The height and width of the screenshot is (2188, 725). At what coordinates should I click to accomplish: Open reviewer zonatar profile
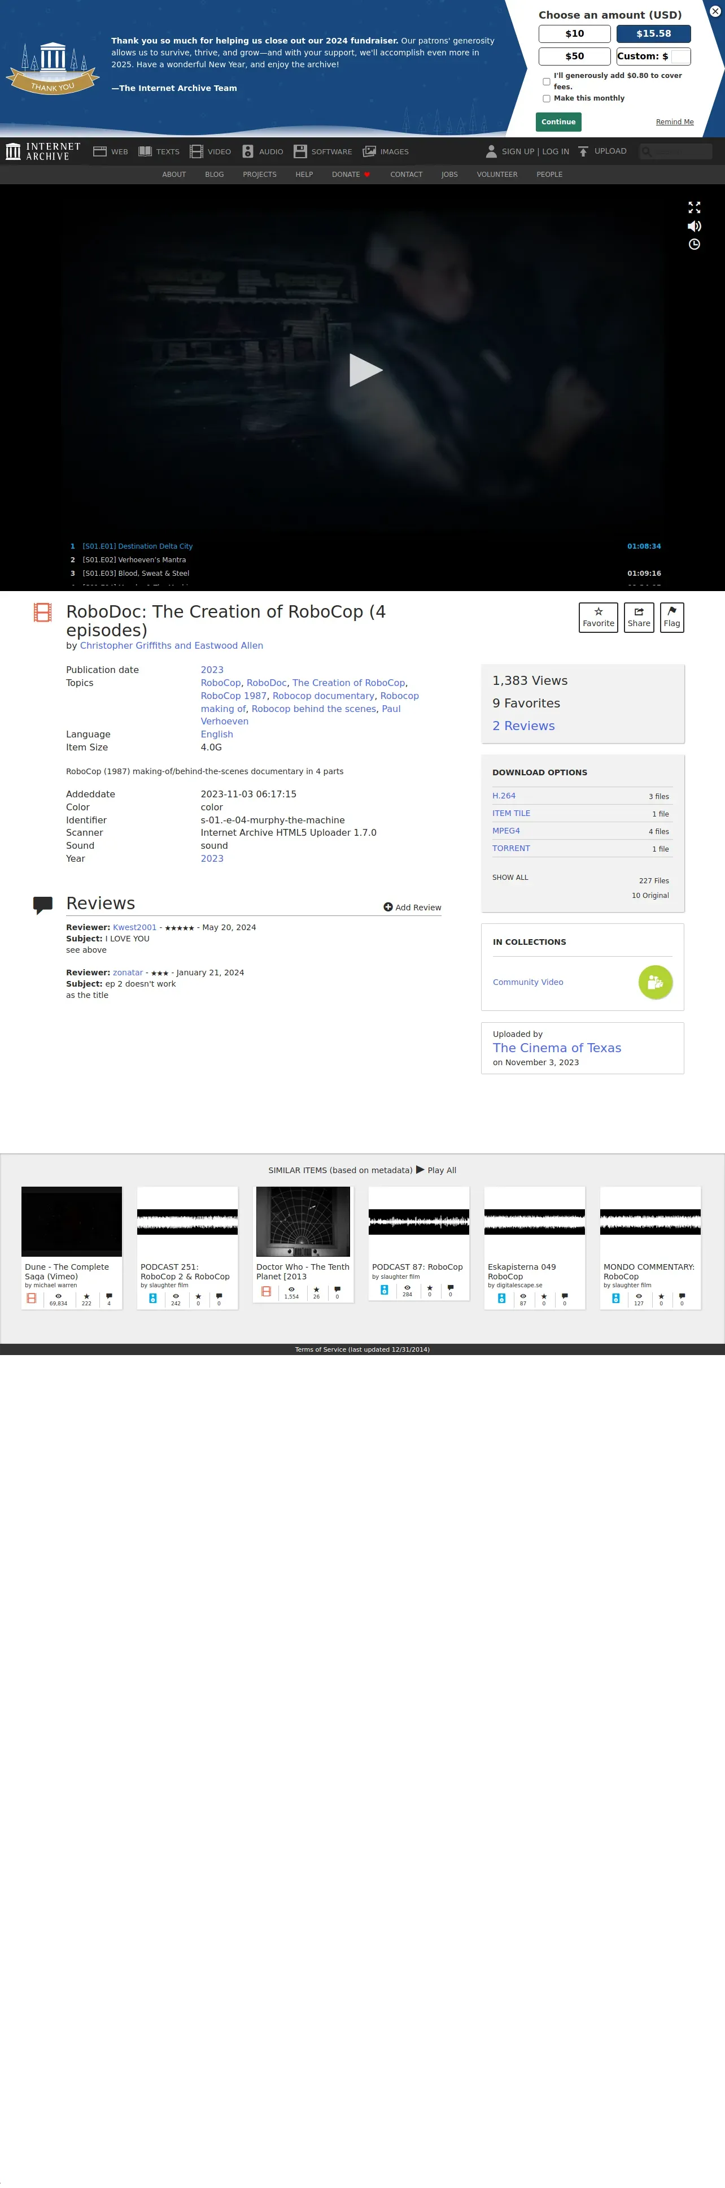[x=128, y=973]
